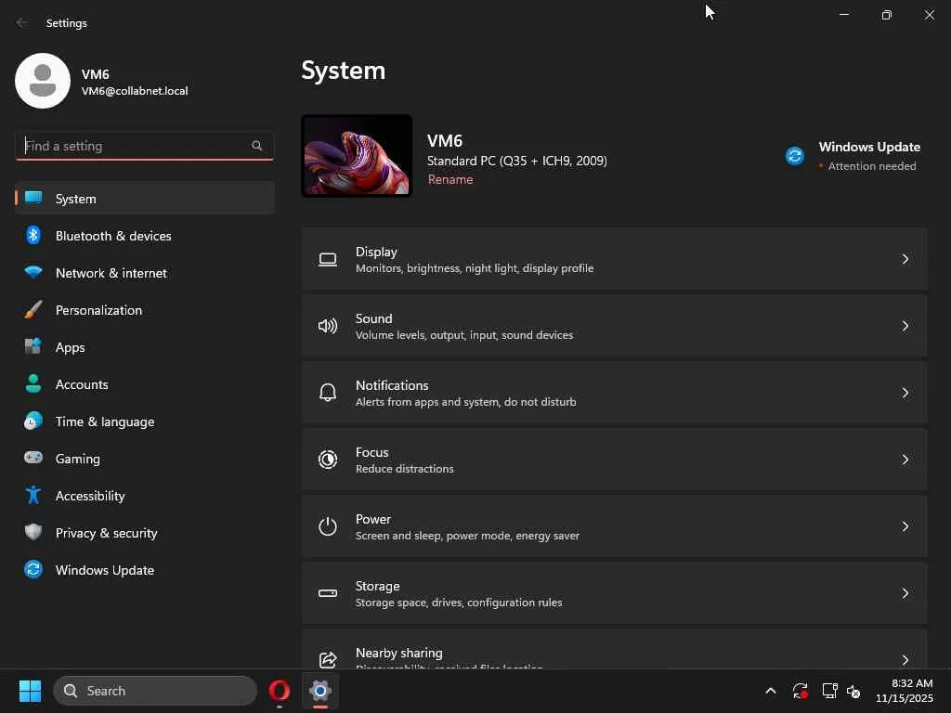Expand the Nearby sharing row chevron

pos(905,660)
